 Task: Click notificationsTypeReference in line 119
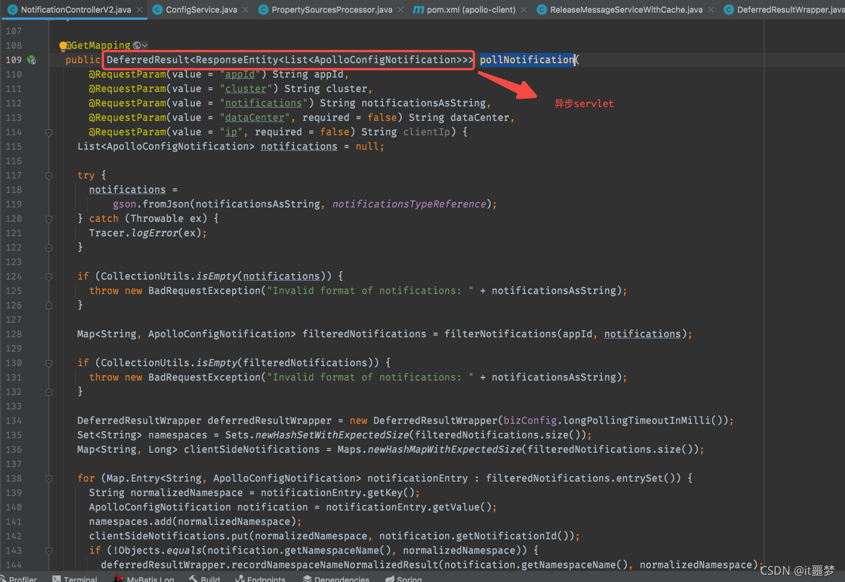(x=409, y=204)
